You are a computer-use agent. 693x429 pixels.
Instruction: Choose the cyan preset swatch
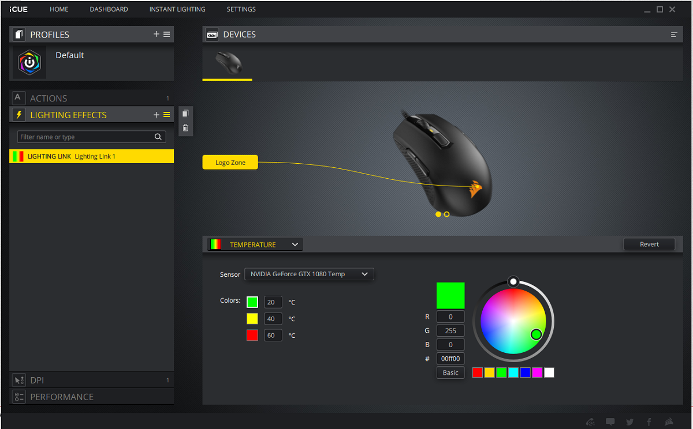513,372
